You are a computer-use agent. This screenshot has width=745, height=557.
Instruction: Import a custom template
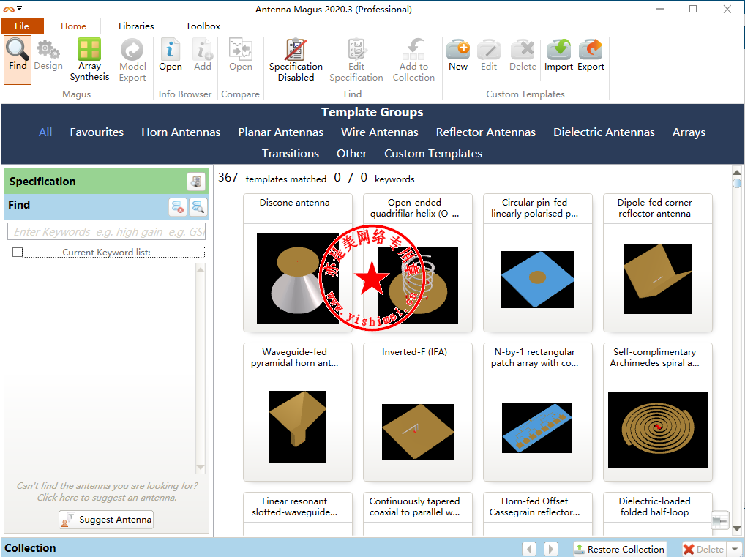click(559, 55)
